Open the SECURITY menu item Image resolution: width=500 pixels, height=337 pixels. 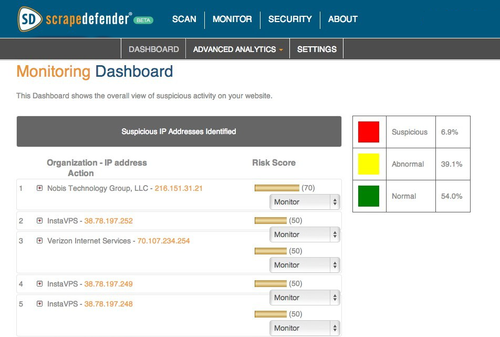click(x=290, y=19)
